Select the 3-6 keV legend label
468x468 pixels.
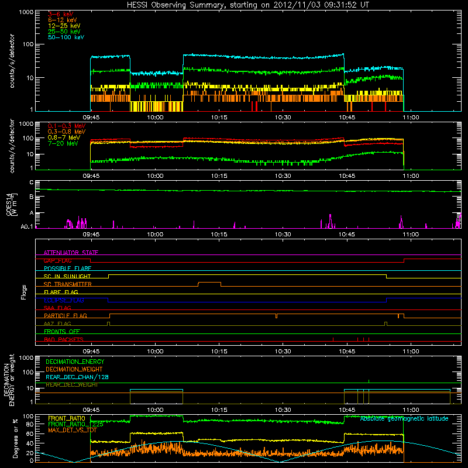(x=61, y=14)
